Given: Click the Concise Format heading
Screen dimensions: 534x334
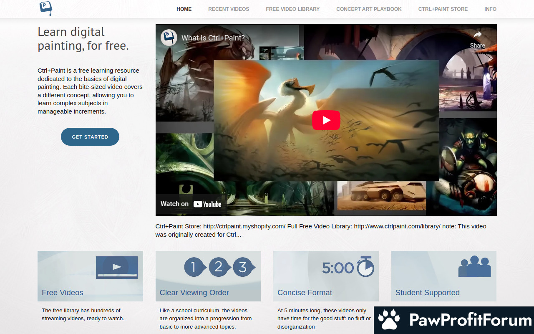Looking at the screenshot, I should [x=305, y=293].
